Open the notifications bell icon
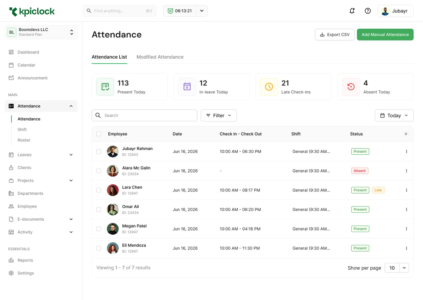Viewport: 423px width, 300px height. point(352,11)
